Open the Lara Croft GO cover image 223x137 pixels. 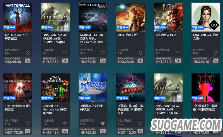(206, 17)
